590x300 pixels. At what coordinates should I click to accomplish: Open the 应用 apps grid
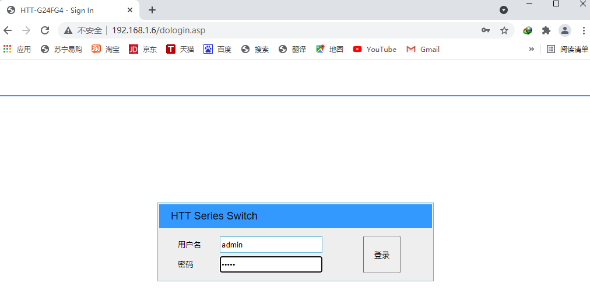[x=17, y=50]
